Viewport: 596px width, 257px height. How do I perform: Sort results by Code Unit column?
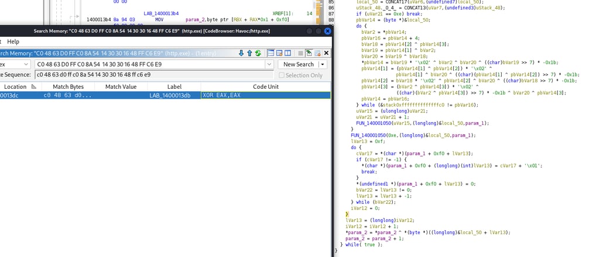click(x=266, y=87)
